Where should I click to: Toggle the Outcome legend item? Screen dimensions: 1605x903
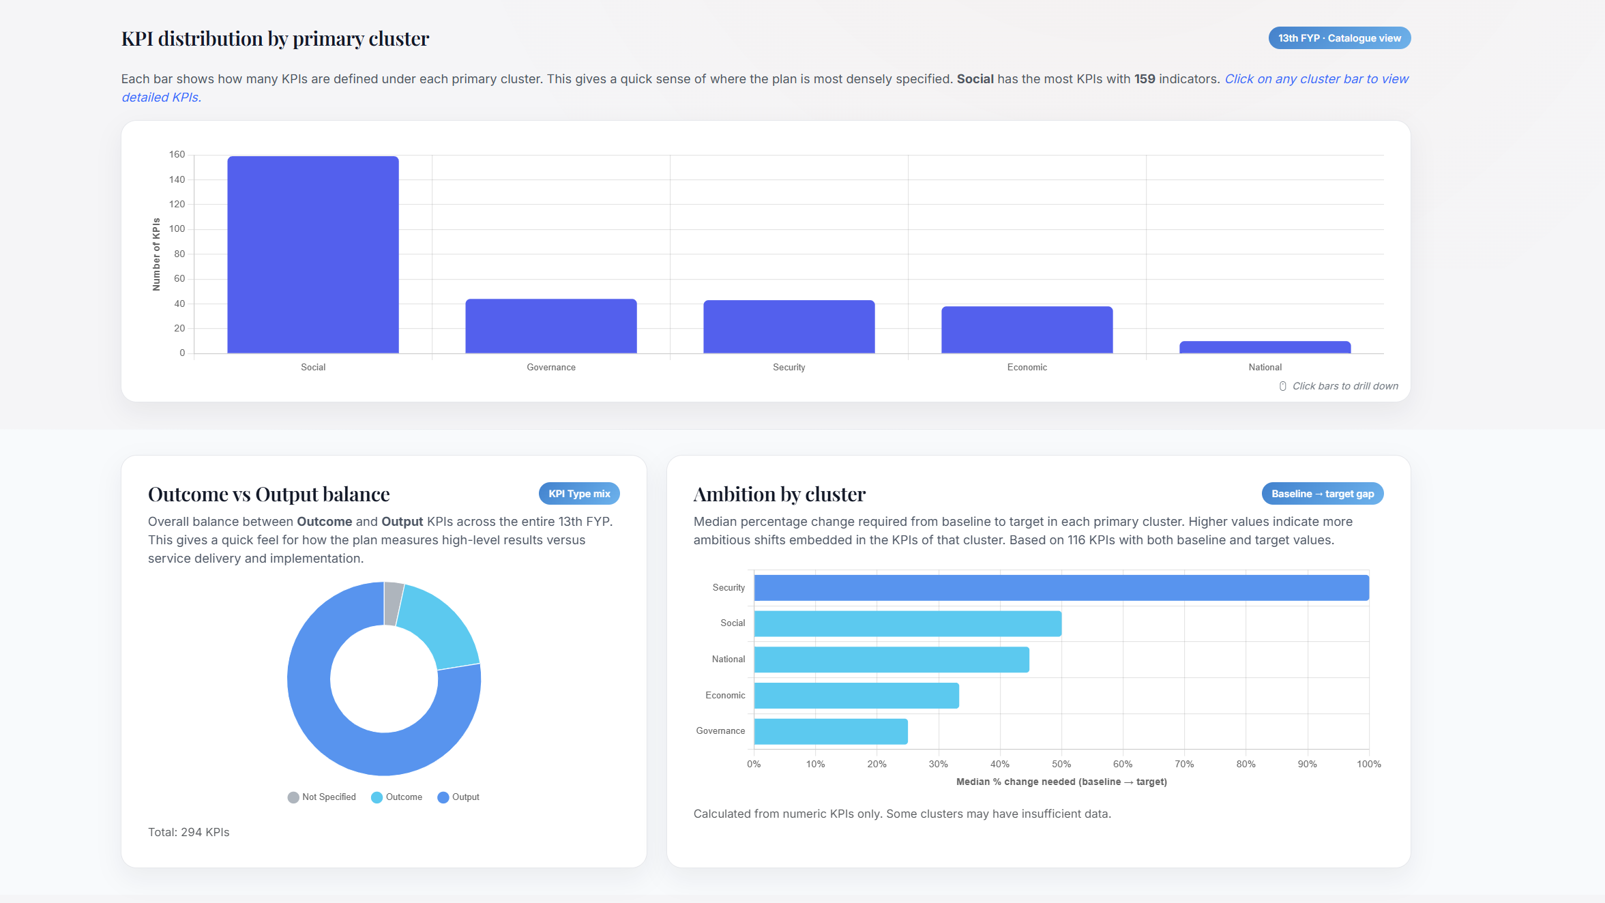[404, 797]
